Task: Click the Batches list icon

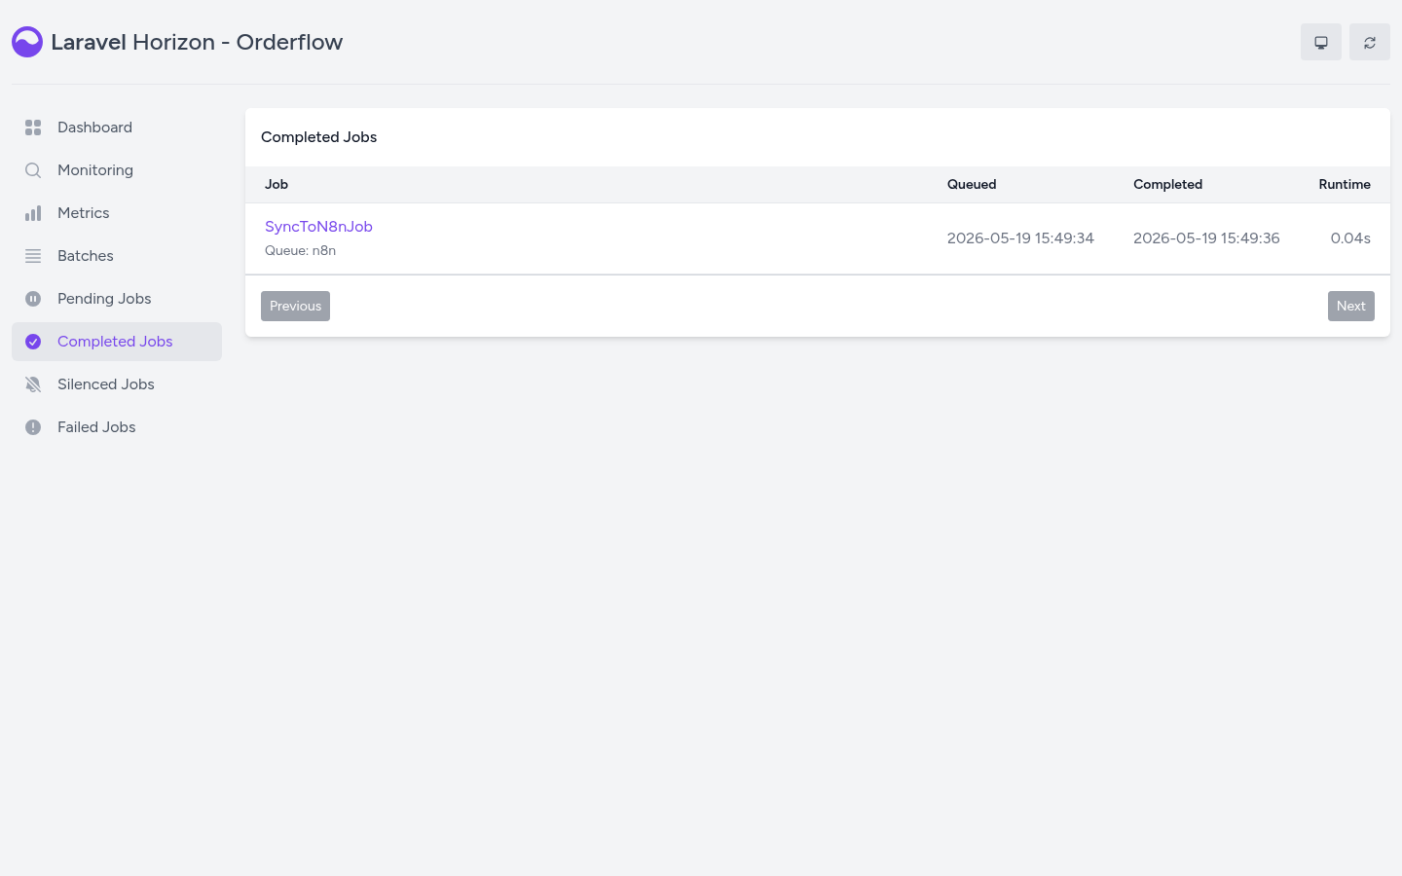Action: click(33, 256)
